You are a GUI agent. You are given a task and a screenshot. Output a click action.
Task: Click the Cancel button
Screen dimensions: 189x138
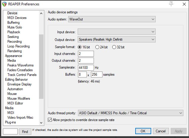click(161, 131)
